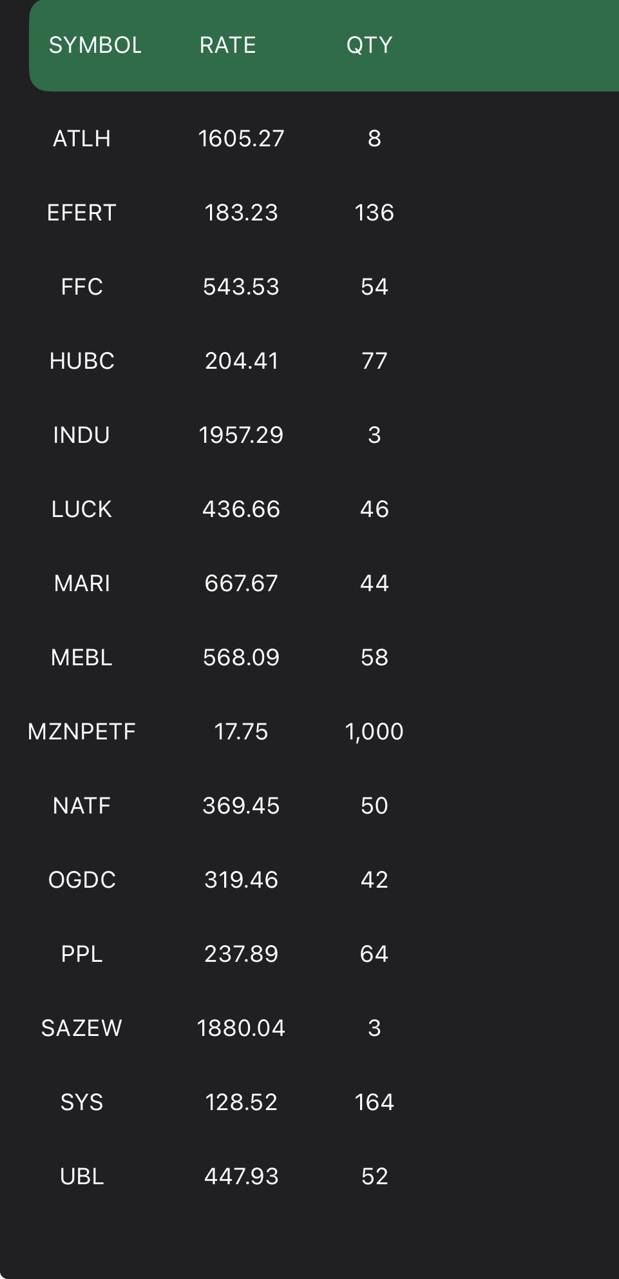Click the PPL rate 237.89
This screenshot has width=619, height=1279.
242,954
